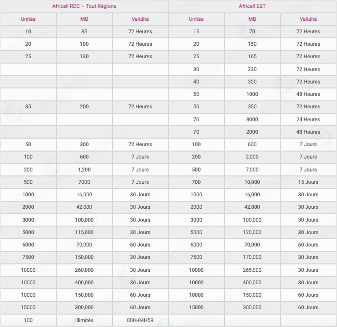This screenshot has width=337, height=327.
Task: Click the 165 MB cell
Action: [x=252, y=56]
